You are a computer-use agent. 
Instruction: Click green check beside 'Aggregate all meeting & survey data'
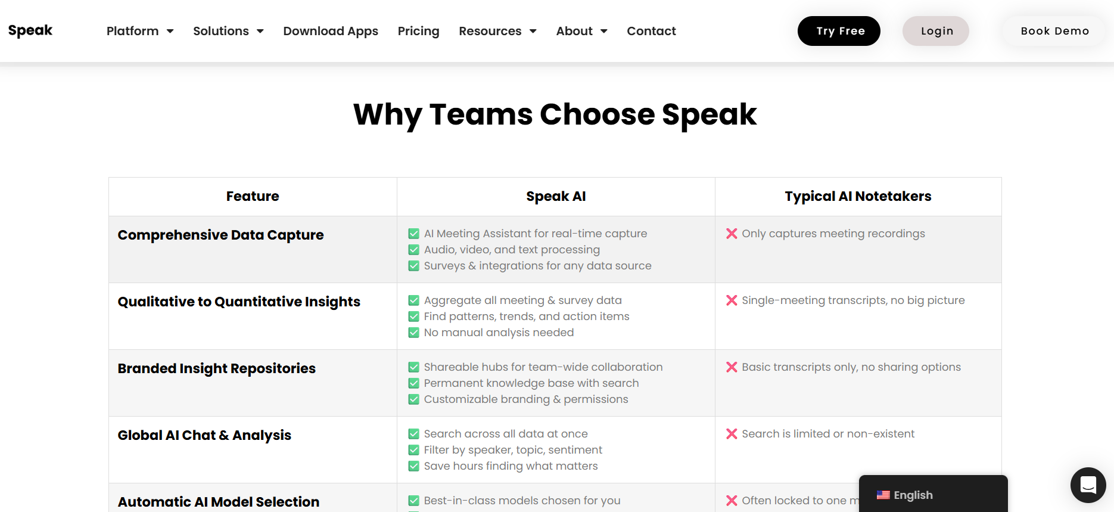[x=413, y=300]
